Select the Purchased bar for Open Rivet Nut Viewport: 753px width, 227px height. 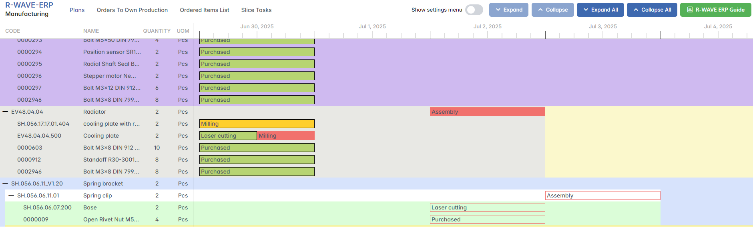coord(487,219)
